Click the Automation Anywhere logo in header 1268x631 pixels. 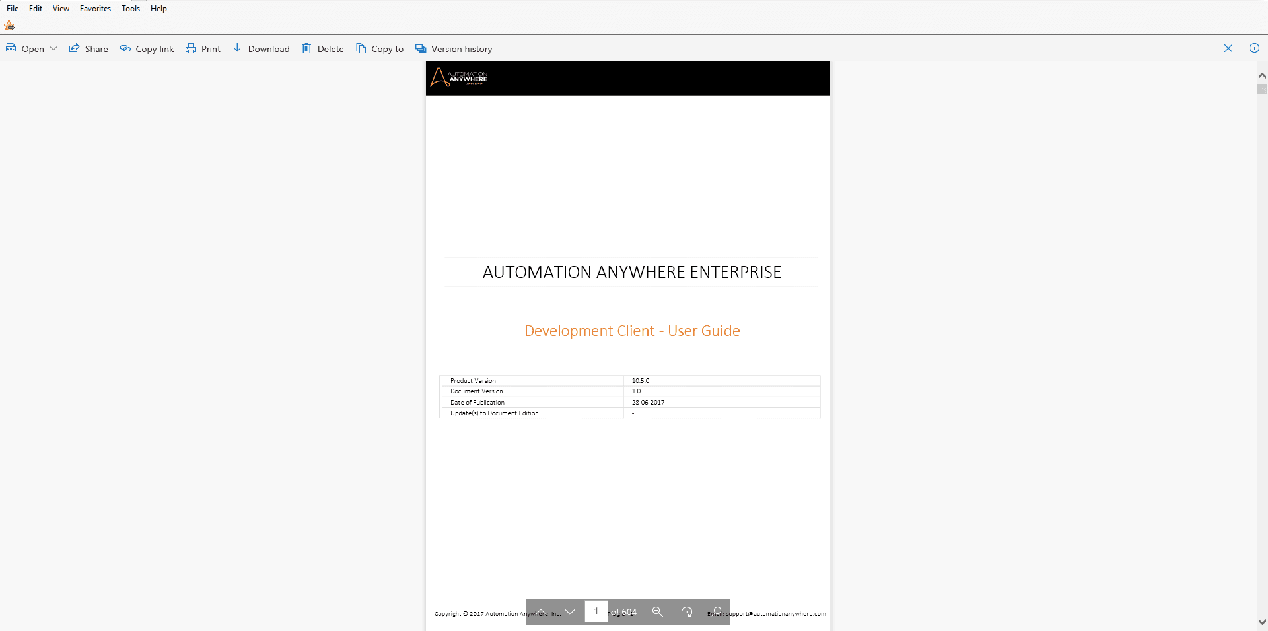point(459,78)
